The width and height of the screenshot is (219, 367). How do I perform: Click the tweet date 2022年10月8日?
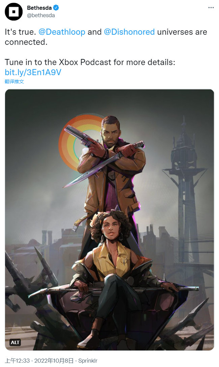pos(54,361)
